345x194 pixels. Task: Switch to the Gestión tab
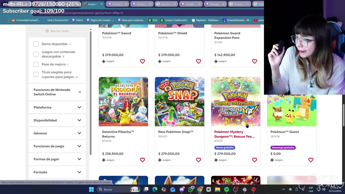coord(190,4)
